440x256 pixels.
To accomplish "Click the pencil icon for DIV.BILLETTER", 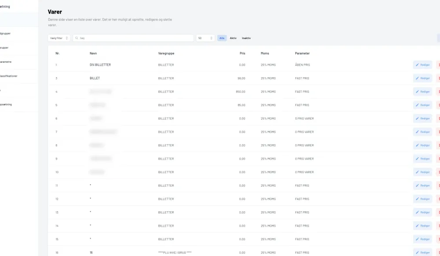I will pos(418,65).
